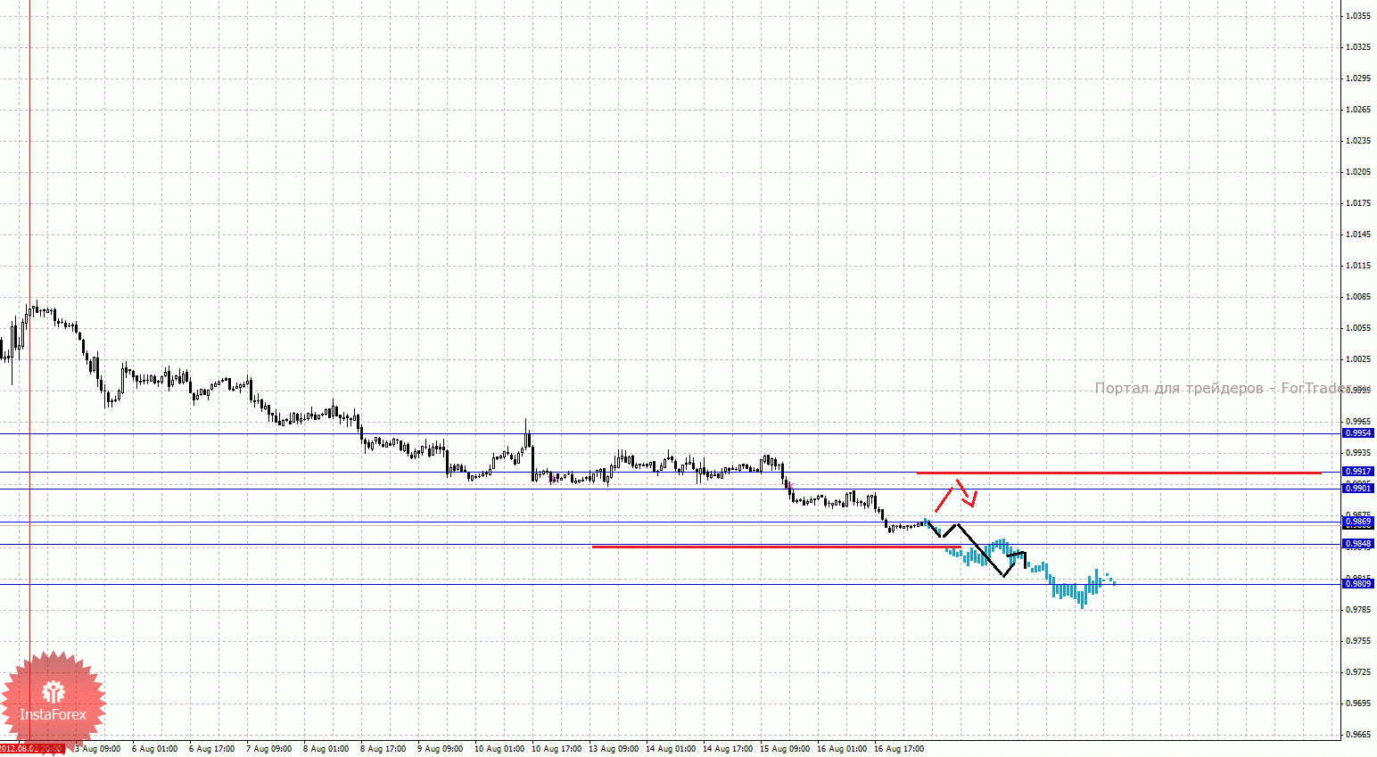1377x757 pixels.
Task: Click the 1.0265 price axis label
Action: pos(1358,110)
